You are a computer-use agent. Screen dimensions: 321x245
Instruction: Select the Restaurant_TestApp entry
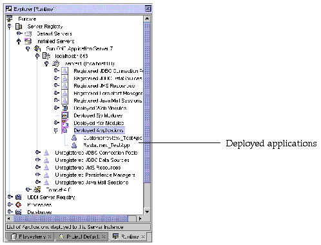(106, 145)
